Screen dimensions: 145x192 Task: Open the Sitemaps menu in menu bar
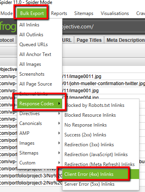(x=84, y=13)
